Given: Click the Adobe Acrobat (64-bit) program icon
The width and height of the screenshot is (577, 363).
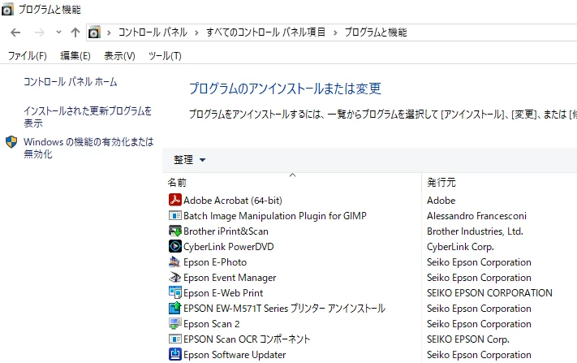Looking at the screenshot, I should click(174, 200).
